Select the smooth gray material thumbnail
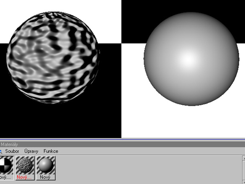Image resolution: width=245 pixels, height=184 pixels. tap(46, 165)
